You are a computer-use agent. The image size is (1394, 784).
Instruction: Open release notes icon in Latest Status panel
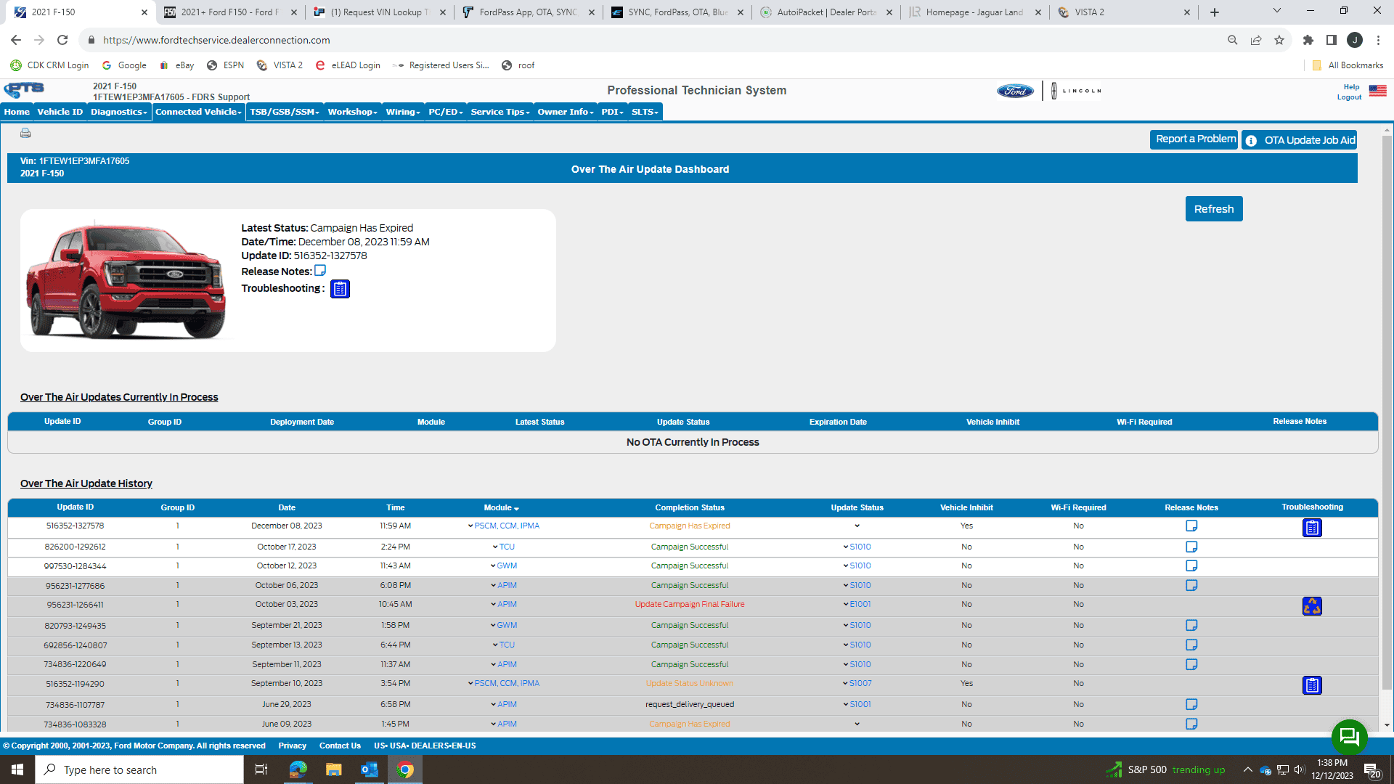coord(320,271)
